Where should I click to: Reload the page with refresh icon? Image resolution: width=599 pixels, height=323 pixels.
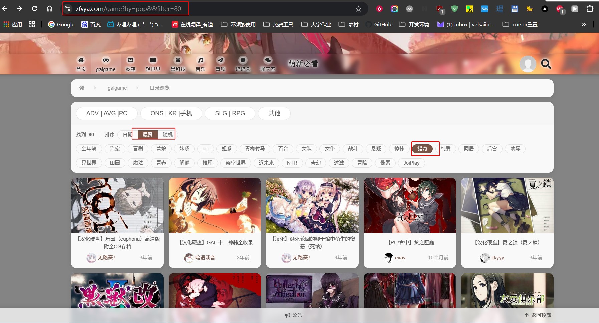[34, 9]
